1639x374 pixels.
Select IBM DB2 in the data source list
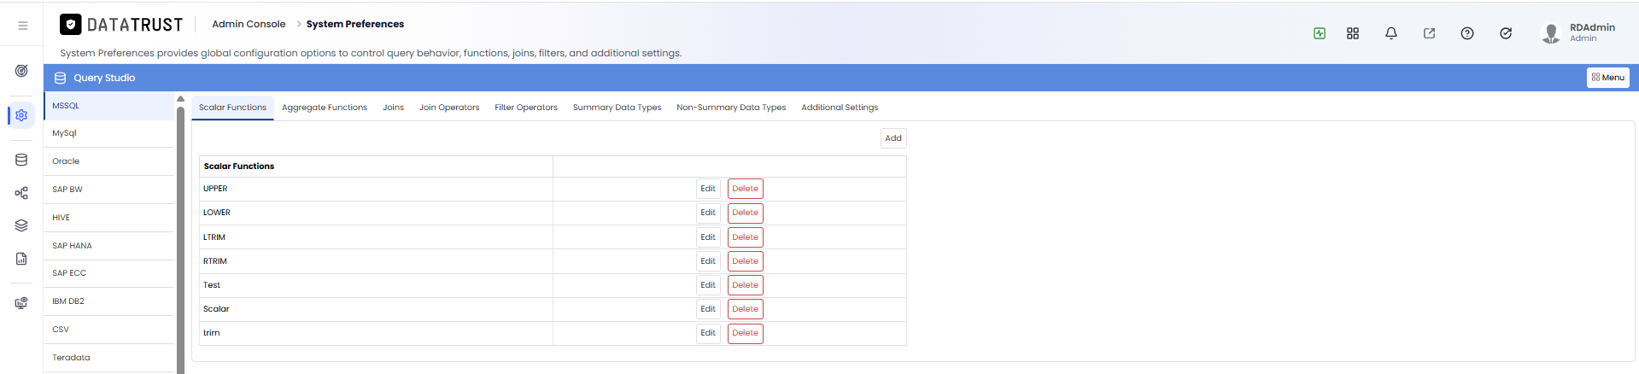pyautogui.click(x=109, y=301)
